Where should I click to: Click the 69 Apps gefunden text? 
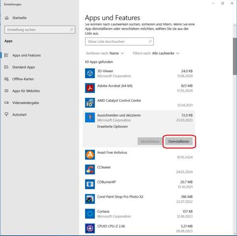point(99,62)
